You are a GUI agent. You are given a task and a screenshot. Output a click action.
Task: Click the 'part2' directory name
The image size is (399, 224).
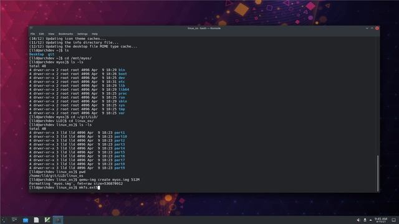pyautogui.click(x=120, y=141)
